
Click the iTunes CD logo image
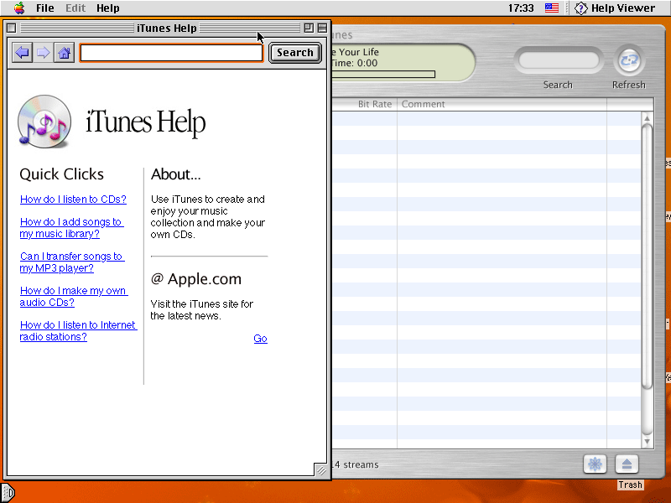(44, 122)
